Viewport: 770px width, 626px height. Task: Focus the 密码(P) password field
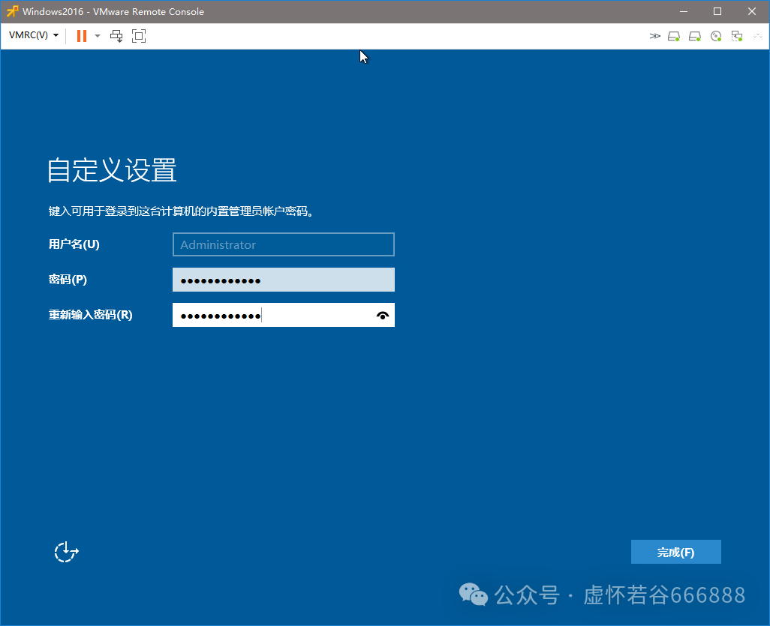pos(284,280)
